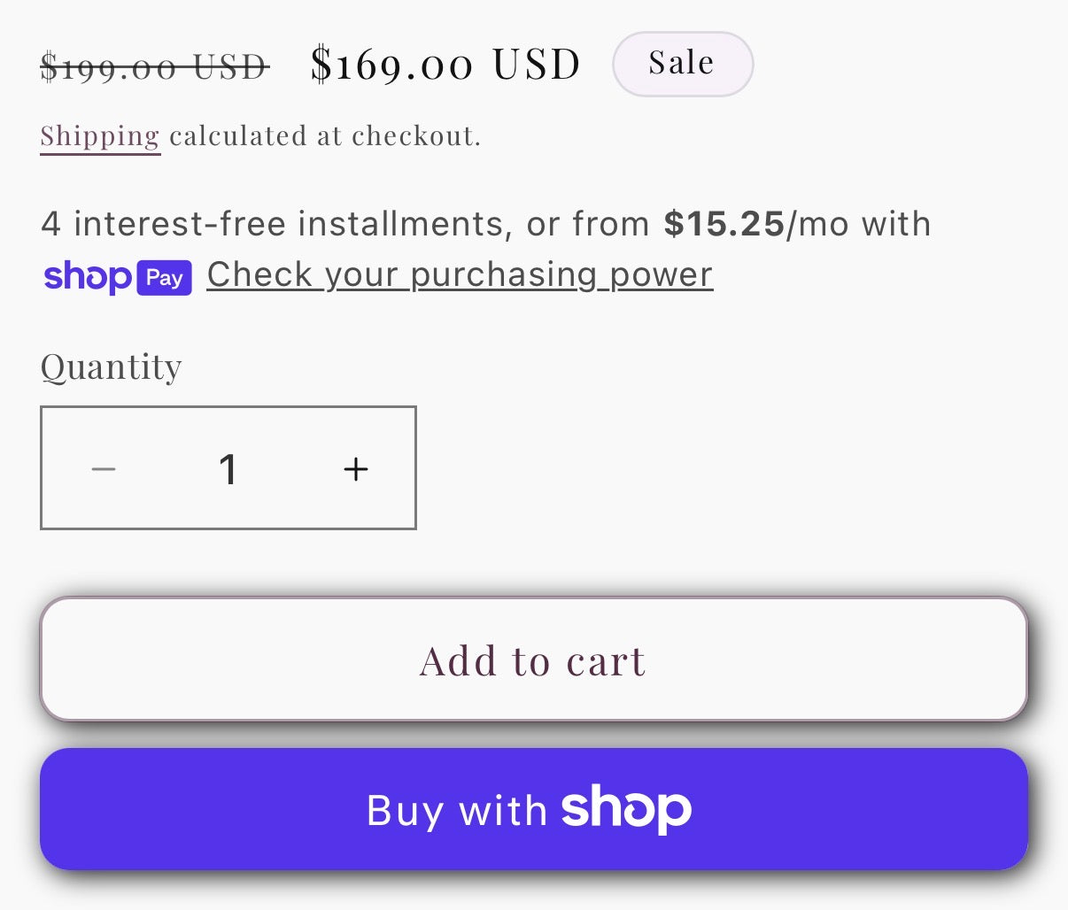Select the Sale badge
Viewport: 1068px width, 910px height.
682,64
